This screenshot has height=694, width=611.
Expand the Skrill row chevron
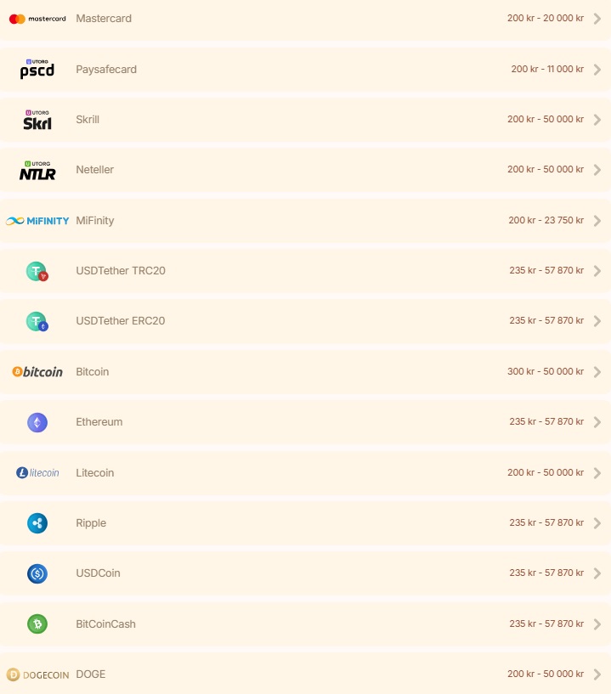597,120
